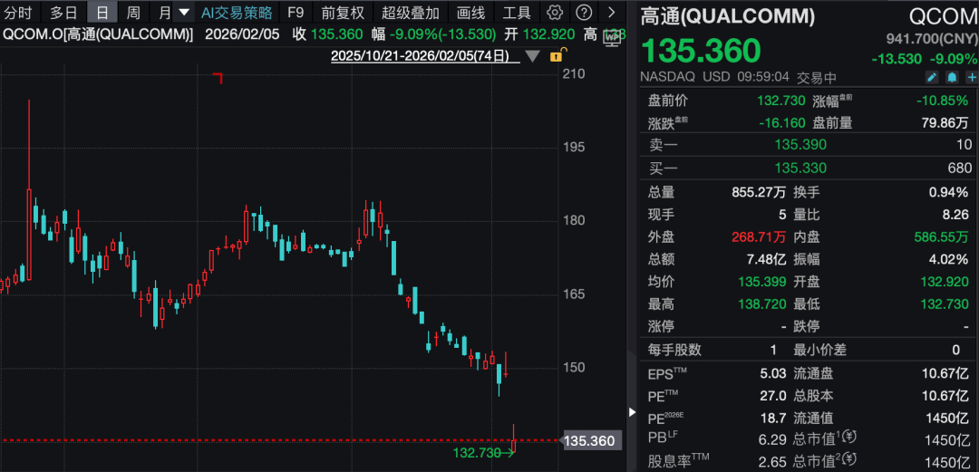Click the 换手 value 0.94%
979x472 pixels.
point(950,192)
